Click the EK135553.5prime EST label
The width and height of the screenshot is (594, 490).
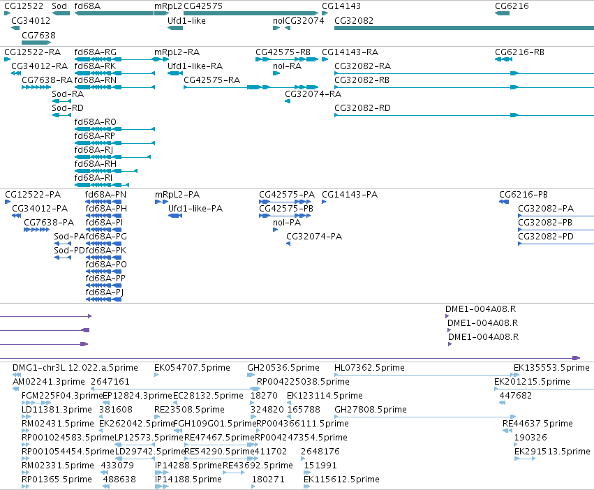coord(551,368)
